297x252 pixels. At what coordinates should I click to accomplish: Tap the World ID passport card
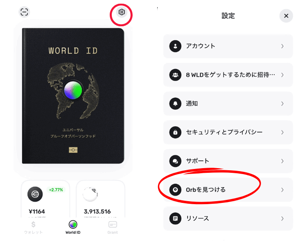tap(73, 96)
